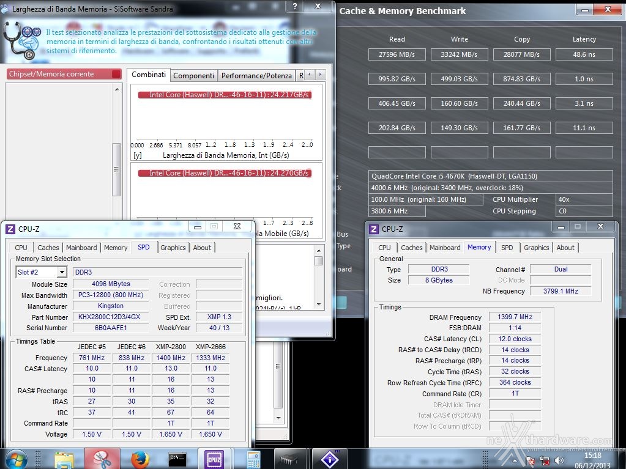Click the taskbar clock 15:18
This screenshot has width=626, height=469.
592,456
